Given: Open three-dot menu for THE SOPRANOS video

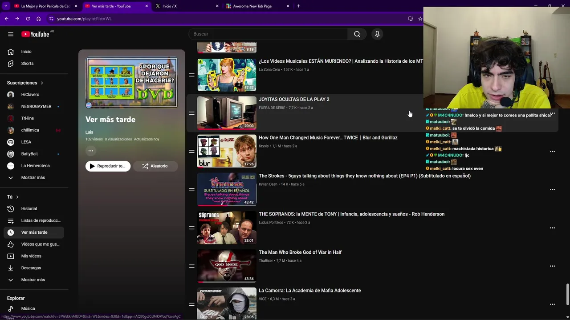Looking at the screenshot, I should [552, 228].
